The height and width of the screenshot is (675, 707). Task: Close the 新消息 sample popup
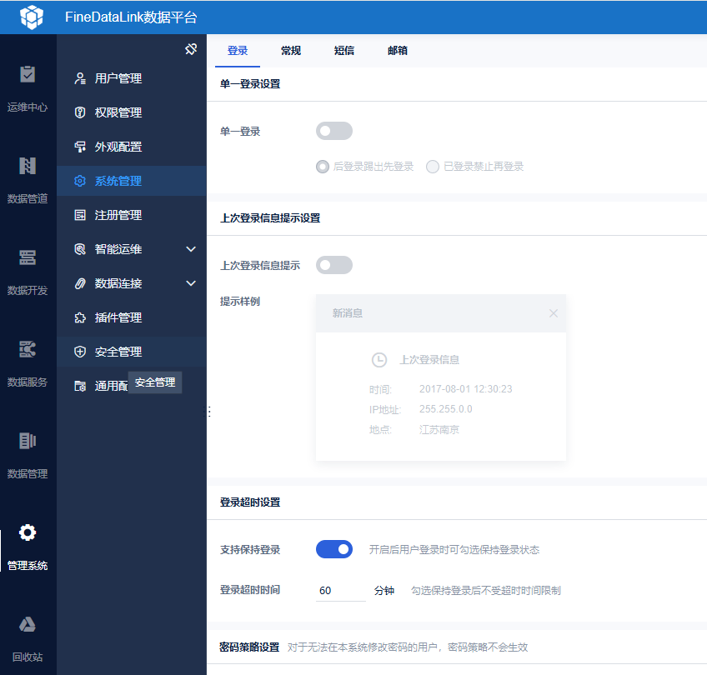pyautogui.click(x=554, y=313)
